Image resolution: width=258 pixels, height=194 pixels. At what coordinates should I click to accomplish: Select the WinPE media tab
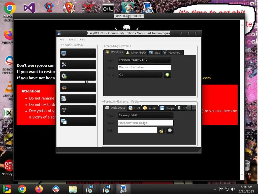pos(150,108)
